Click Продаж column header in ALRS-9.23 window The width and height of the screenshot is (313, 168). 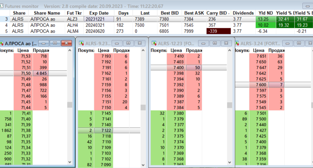coord(121,50)
